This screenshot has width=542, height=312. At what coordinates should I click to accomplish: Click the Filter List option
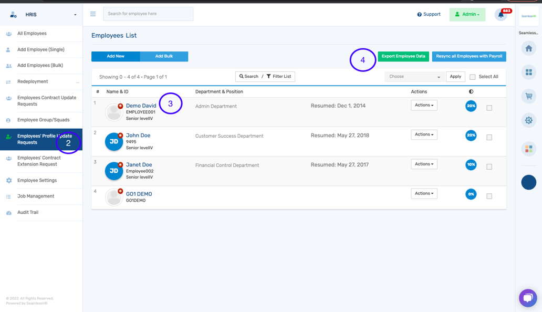click(278, 77)
